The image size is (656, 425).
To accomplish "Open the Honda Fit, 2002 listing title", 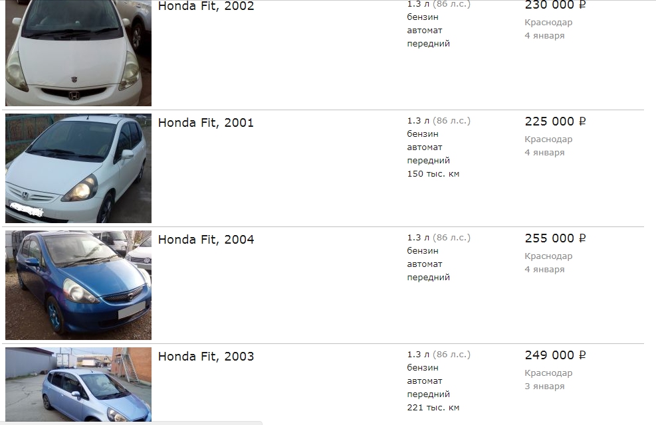I will [x=206, y=6].
